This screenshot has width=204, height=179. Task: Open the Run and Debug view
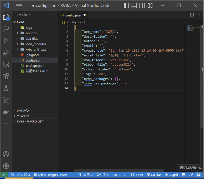6,53
